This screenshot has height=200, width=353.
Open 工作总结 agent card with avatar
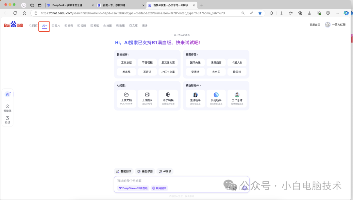(x=237, y=99)
